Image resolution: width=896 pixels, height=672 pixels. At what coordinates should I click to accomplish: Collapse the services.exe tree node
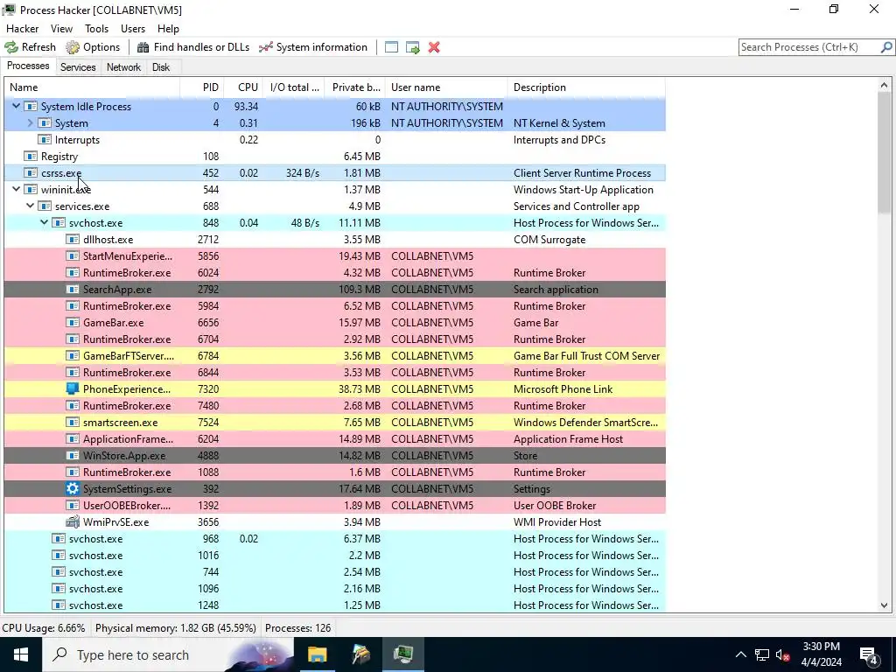coord(31,206)
